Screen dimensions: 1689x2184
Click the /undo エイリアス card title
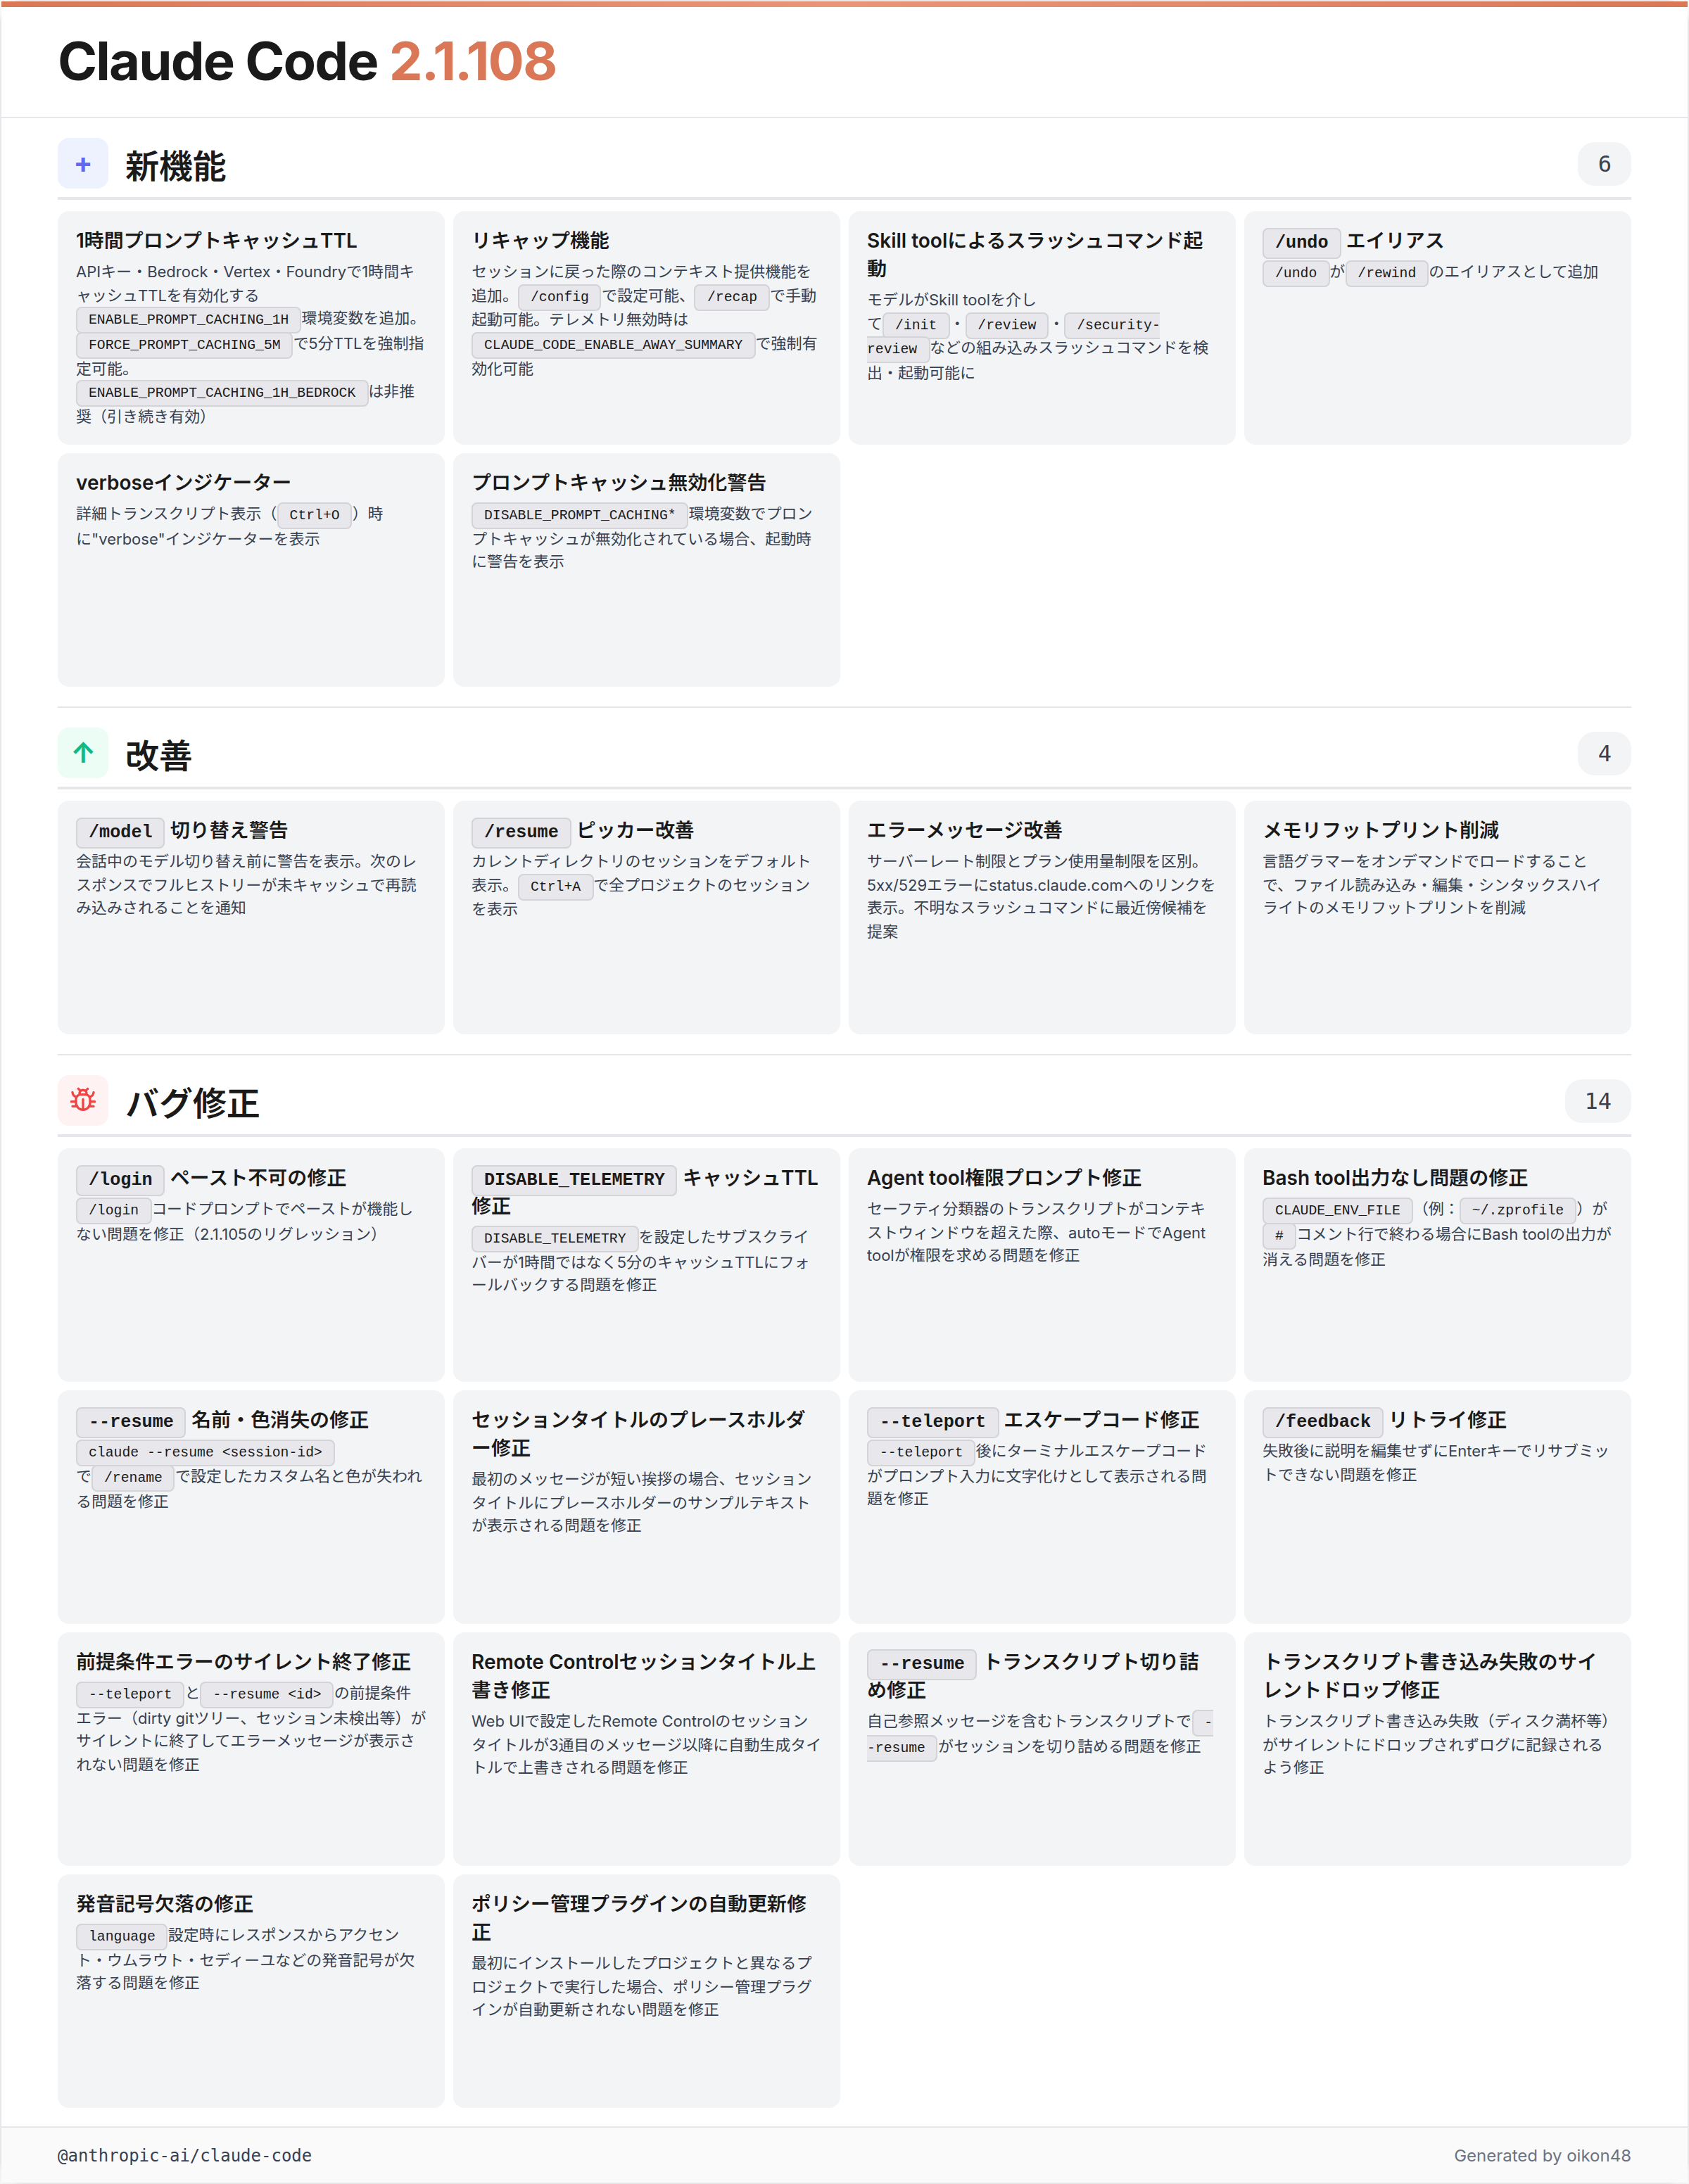1353,241
